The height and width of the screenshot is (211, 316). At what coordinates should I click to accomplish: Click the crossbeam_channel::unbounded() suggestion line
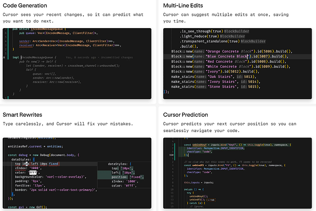(x=73, y=66)
